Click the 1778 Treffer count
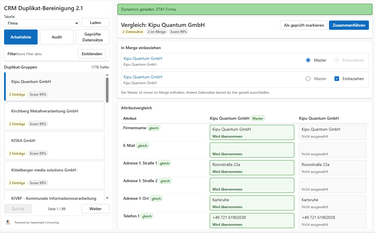The height and width of the screenshot is (233, 375). (x=100, y=67)
